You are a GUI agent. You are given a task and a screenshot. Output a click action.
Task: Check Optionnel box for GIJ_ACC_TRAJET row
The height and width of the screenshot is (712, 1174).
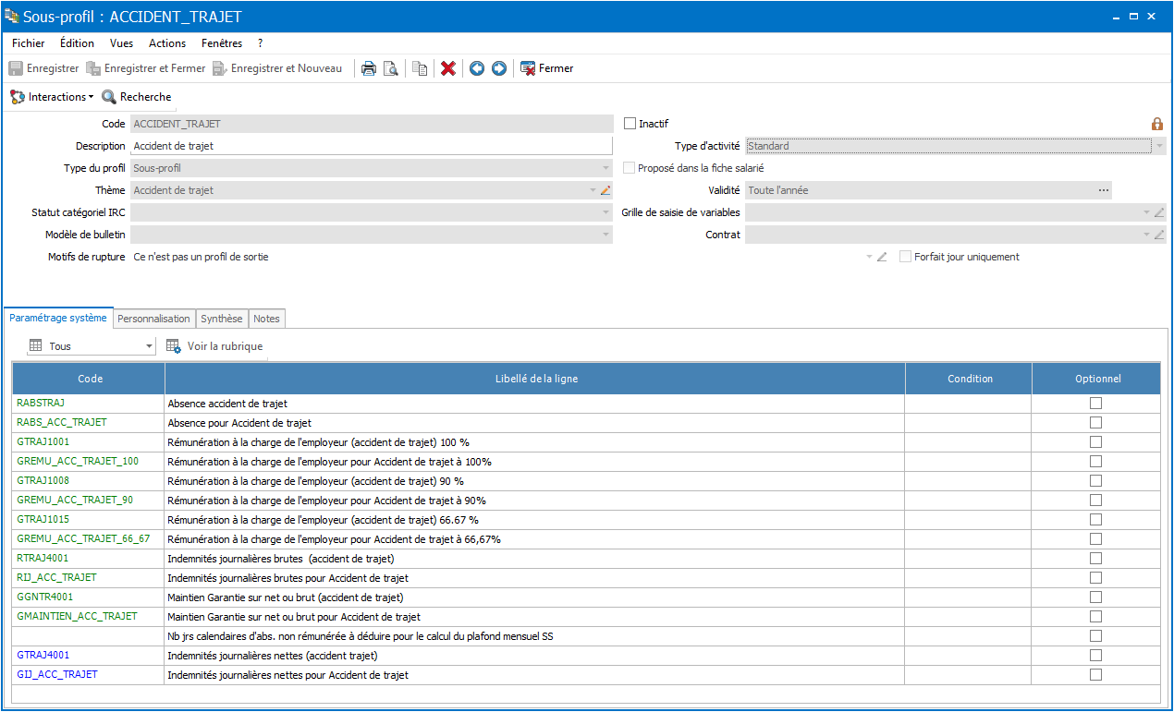tap(1096, 675)
